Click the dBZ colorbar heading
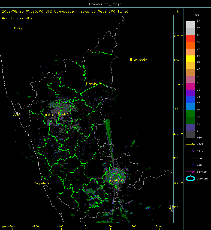Viewport: 211px width, 230px height. [x=197, y=15]
